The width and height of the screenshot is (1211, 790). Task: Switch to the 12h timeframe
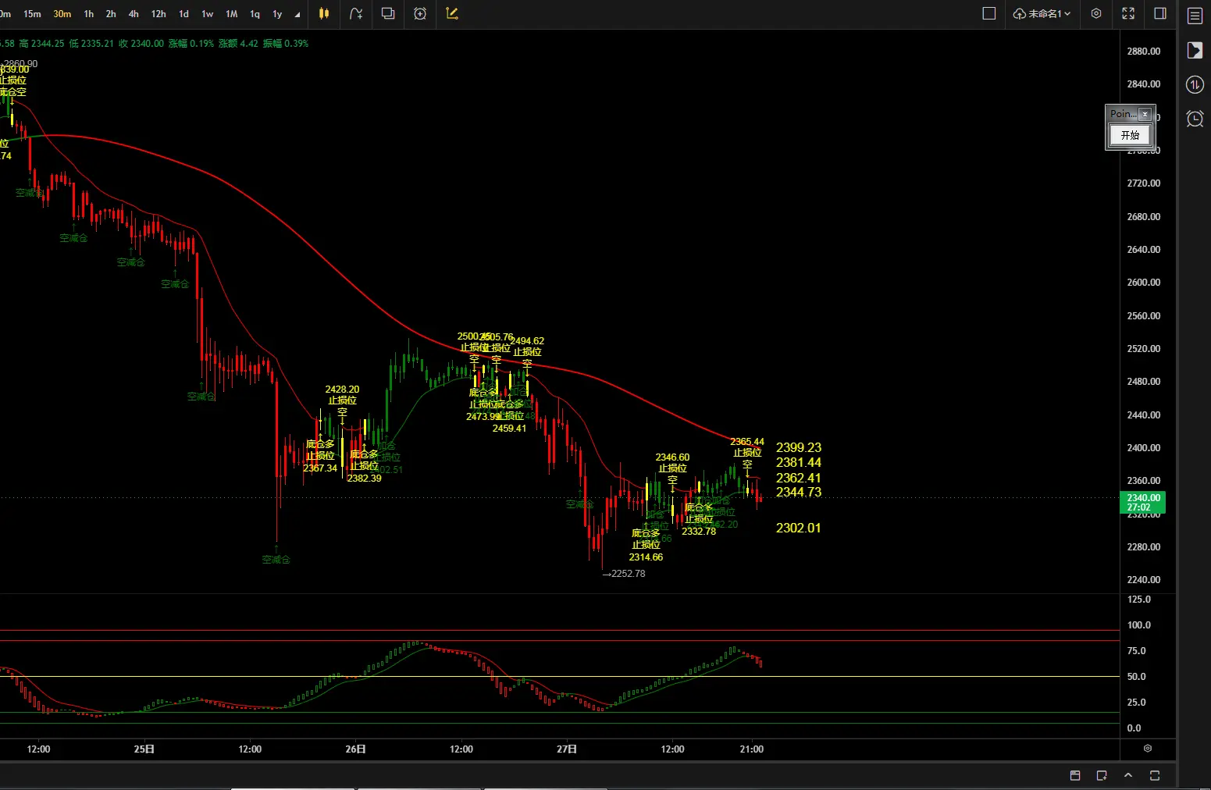click(x=158, y=14)
